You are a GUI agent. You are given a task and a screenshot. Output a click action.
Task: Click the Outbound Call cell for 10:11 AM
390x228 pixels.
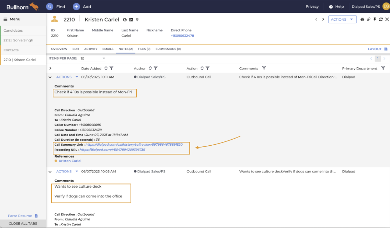pyautogui.click(x=199, y=77)
